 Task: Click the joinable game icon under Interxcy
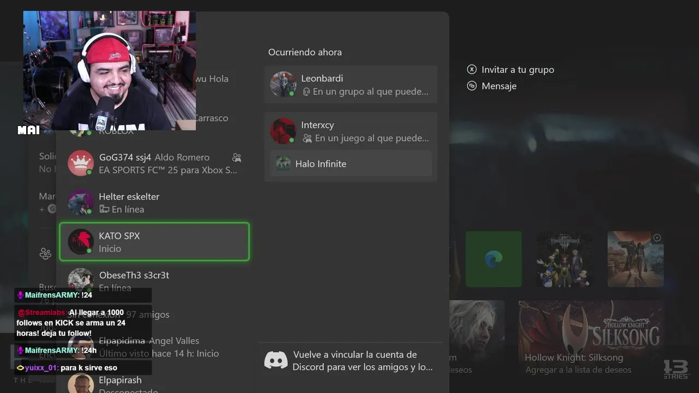point(307,139)
